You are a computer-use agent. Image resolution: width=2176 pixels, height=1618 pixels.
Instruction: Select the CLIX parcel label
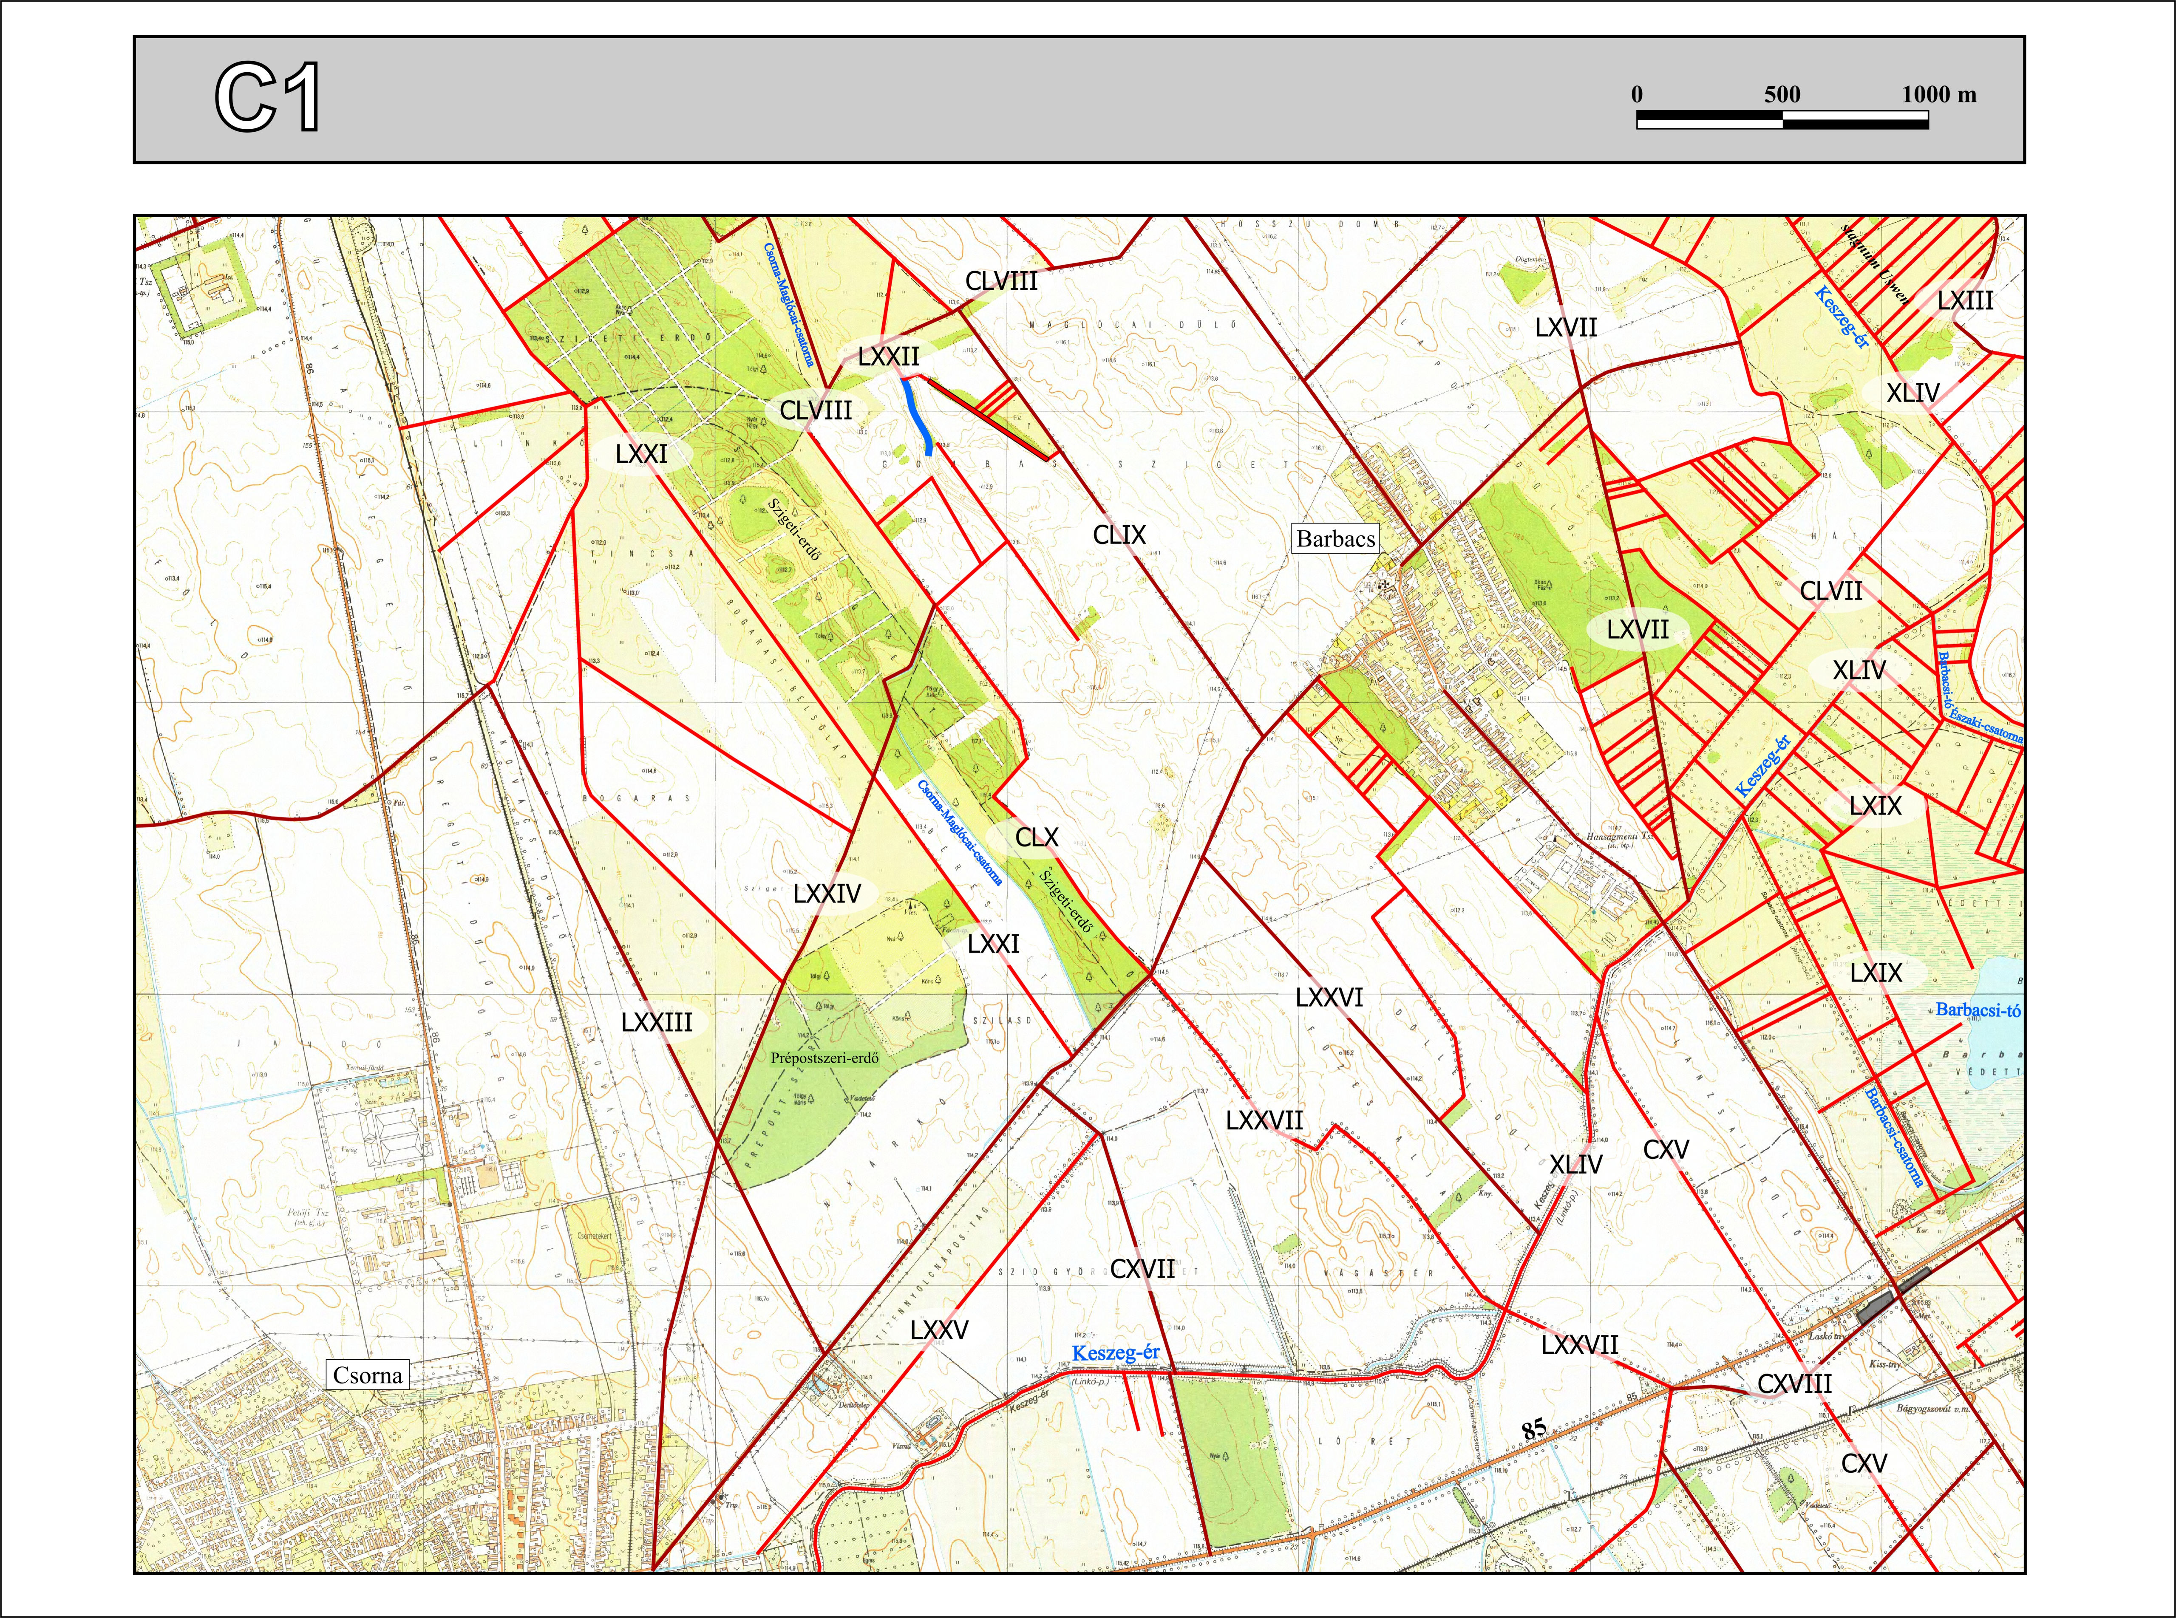click(x=1119, y=535)
